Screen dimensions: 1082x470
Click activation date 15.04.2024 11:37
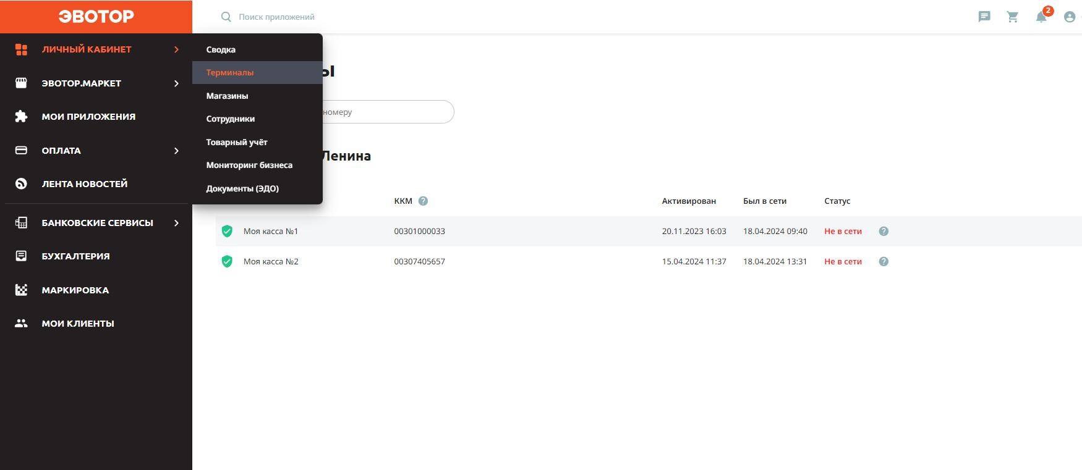tap(694, 261)
